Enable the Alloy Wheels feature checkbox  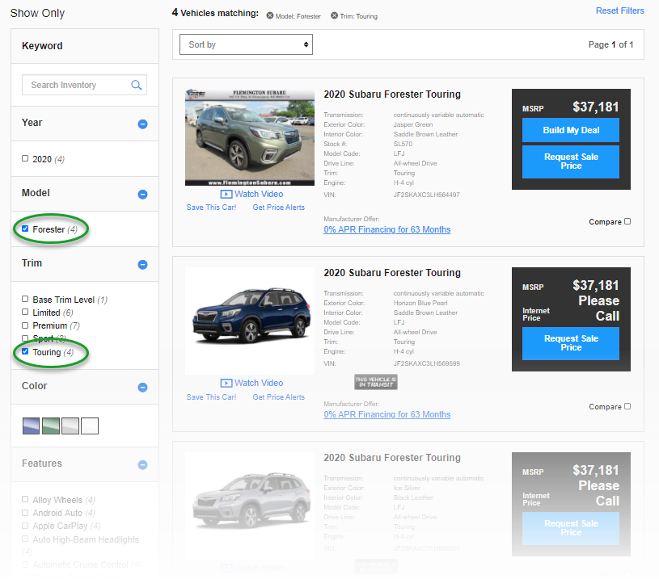[25, 499]
